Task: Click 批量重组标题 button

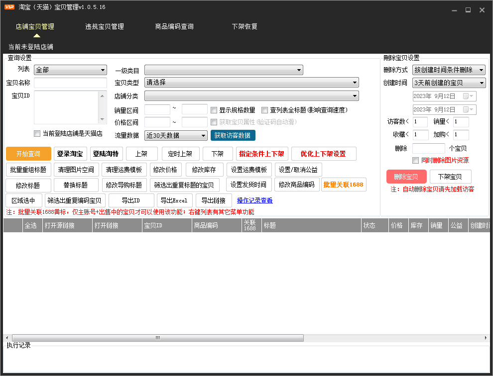Action: pyautogui.click(x=28, y=170)
